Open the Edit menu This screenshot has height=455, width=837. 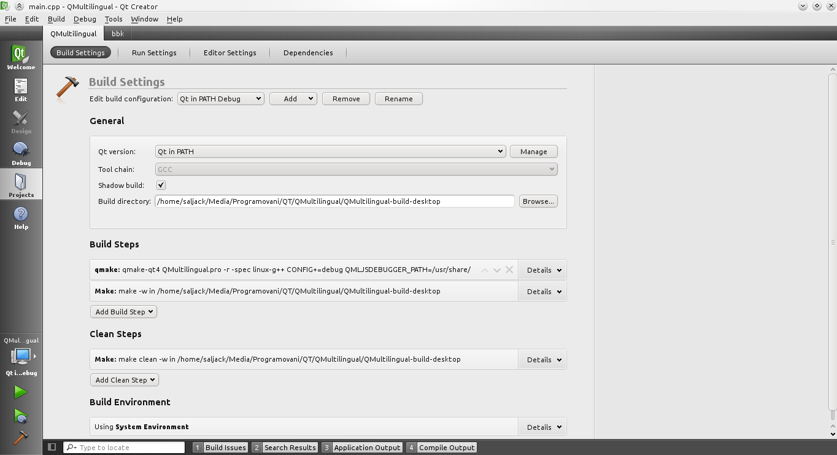32,19
